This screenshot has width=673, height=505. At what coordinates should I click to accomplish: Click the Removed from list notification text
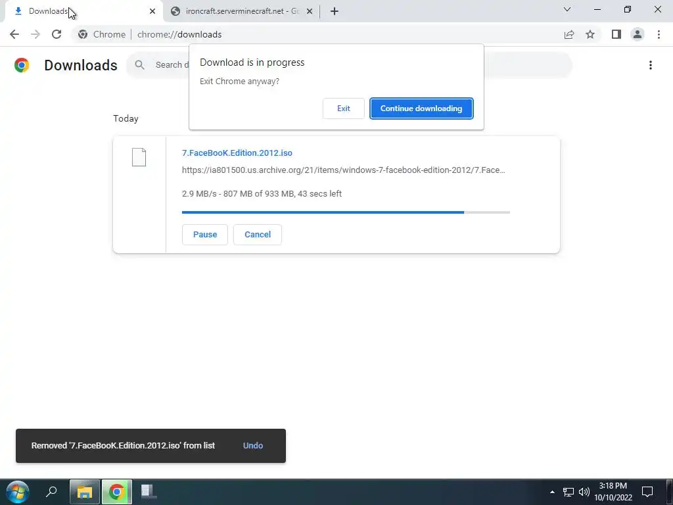point(123,446)
